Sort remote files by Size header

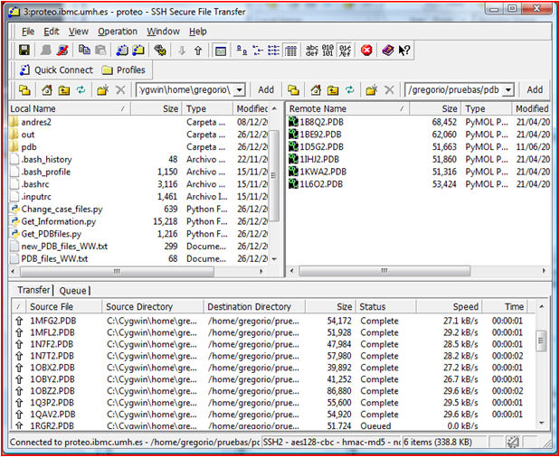434,108
